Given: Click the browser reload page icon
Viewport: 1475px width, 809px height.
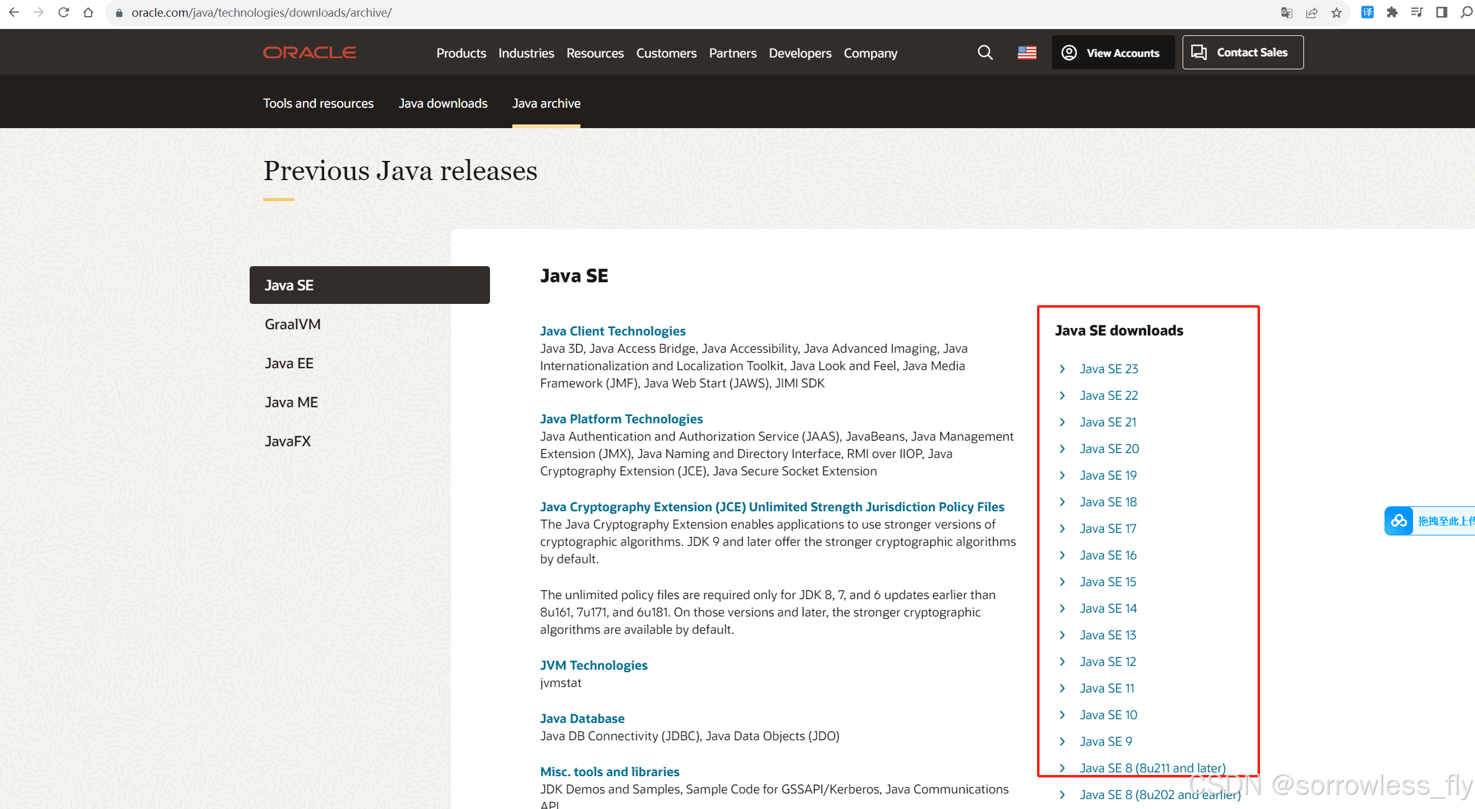Looking at the screenshot, I should (x=63, y=12).
